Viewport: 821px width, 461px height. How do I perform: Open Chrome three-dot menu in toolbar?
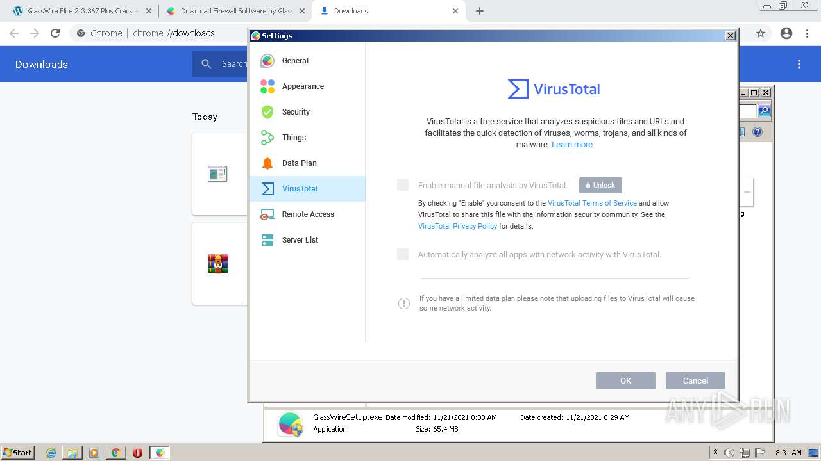[x=808, y=33]
